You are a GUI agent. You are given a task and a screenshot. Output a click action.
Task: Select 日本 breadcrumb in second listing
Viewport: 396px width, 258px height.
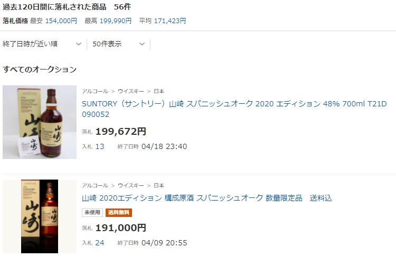159,185
